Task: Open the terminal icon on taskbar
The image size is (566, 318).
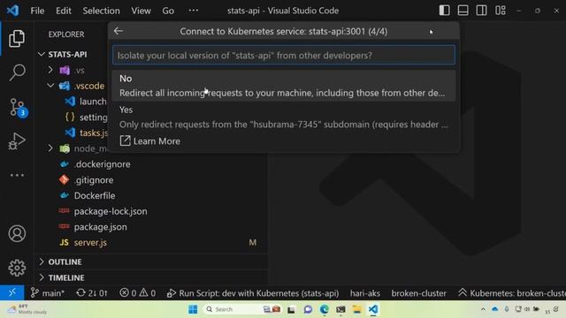Action: pos(340,309)
